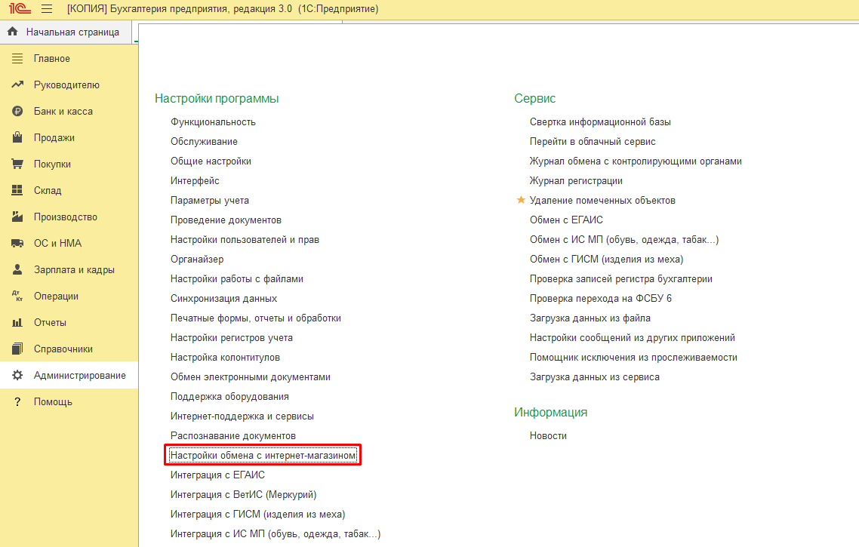Open the hamburger main menu icon
Image resolution: width=859 pixels, height=547 pixels.
47,9
